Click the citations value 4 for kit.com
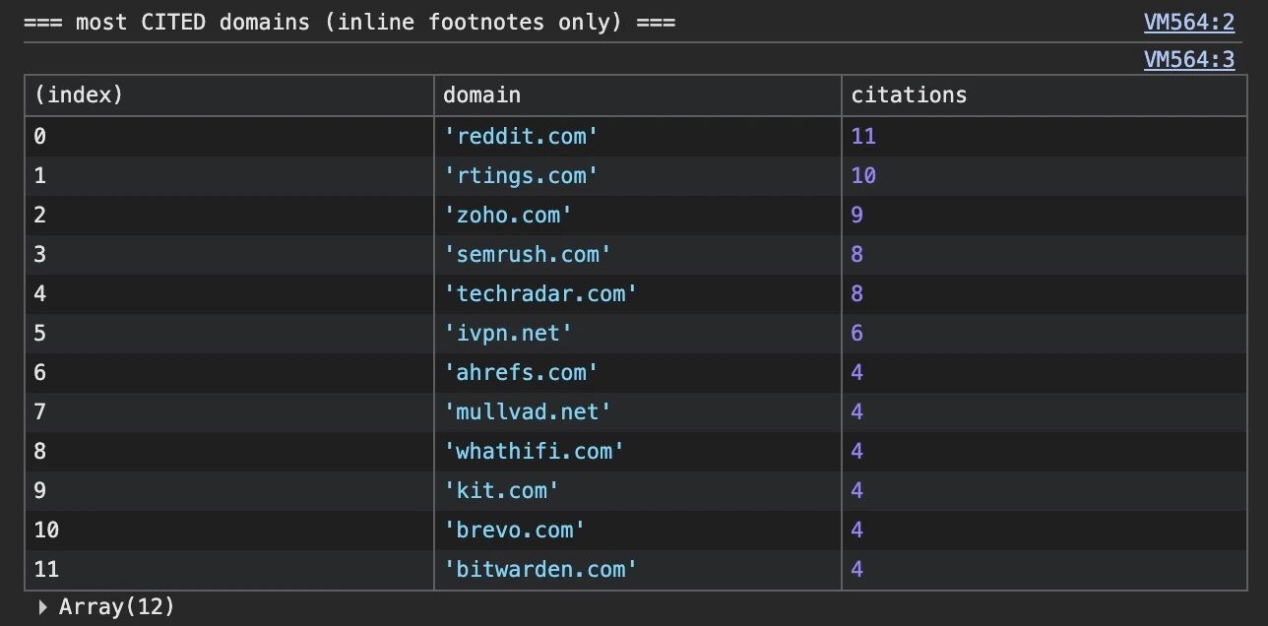Viewport: 1268px width, 626px height. (x=857, y=490)
